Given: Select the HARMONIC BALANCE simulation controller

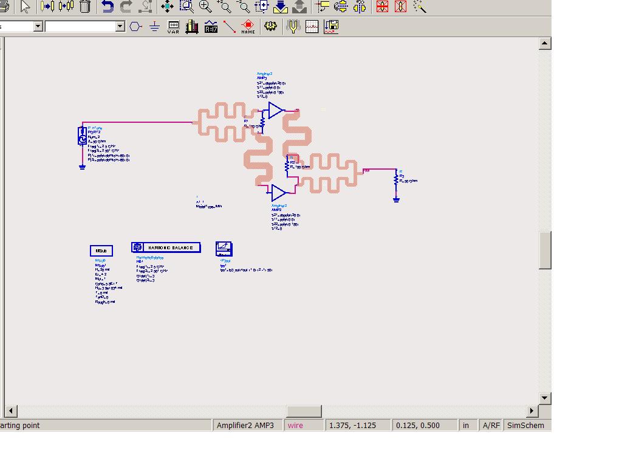Looking at the screenshot, I should (166, 247).
